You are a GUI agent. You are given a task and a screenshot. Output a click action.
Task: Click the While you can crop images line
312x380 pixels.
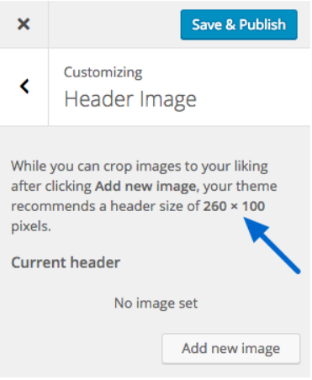tap(140, 166)
